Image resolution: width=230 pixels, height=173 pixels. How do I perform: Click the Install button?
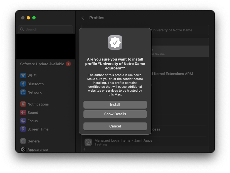[x=115, y=105]
